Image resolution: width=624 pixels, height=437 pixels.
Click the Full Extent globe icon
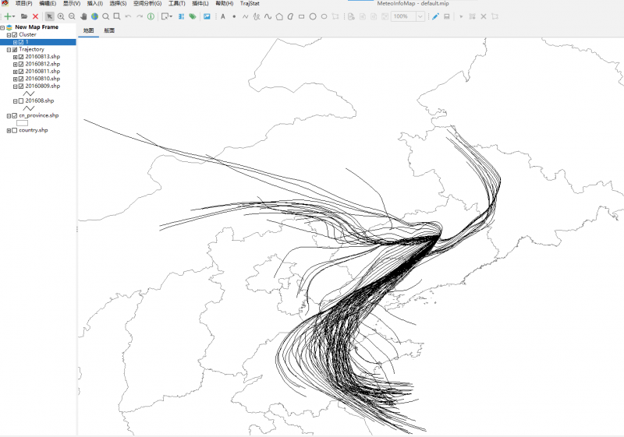point(94,16)
